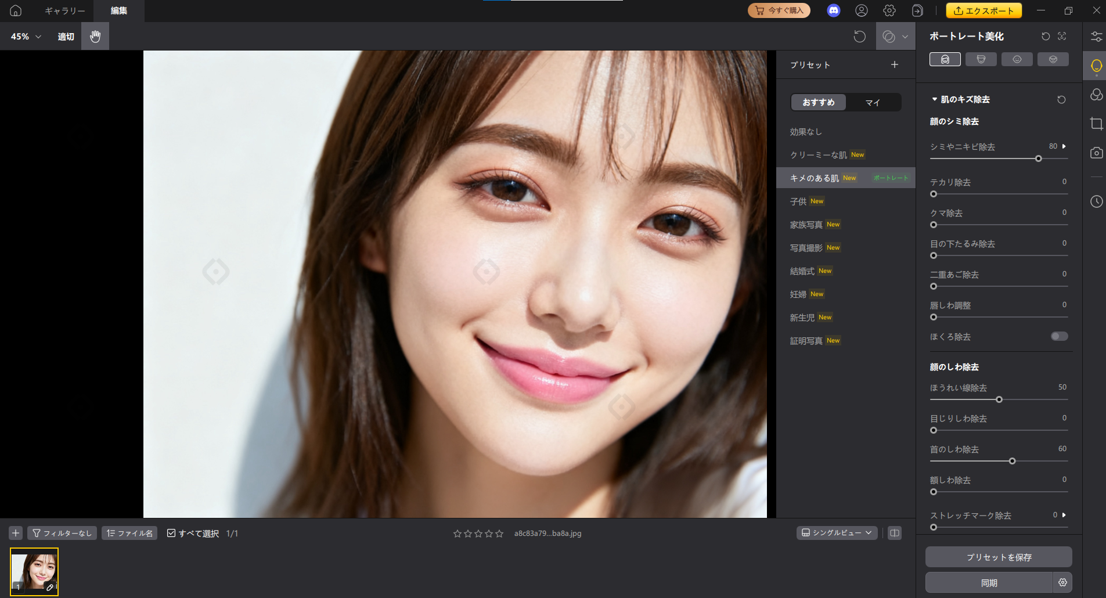Screen dimensions: 1106x598
Task: Toggle the before/after comparison view button
Action: click(894, 532)
